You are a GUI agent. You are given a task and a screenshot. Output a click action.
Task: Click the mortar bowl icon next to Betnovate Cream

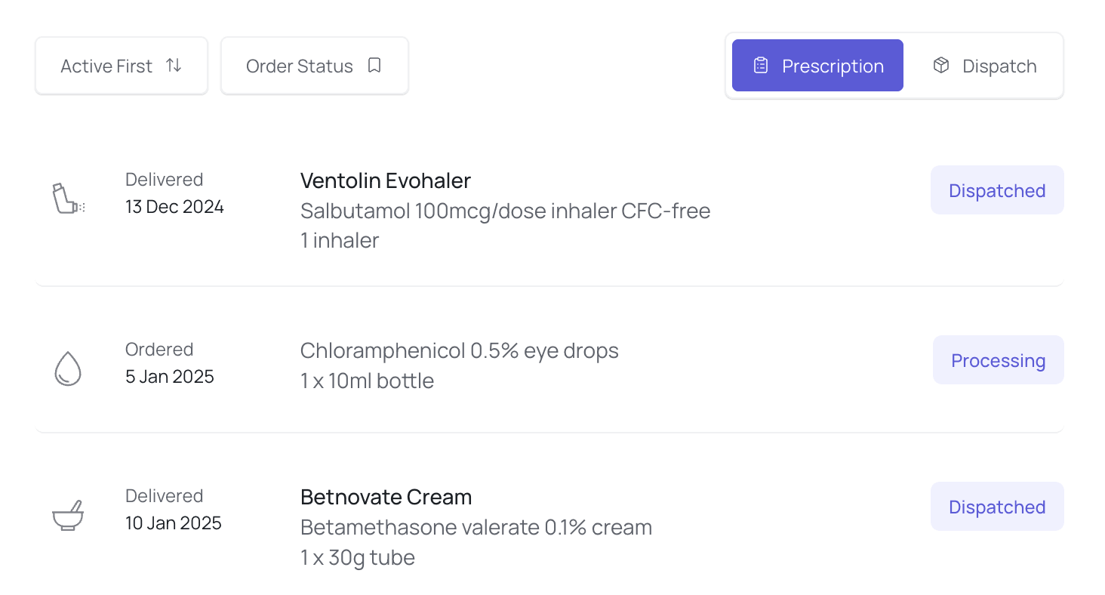(68, 514)
